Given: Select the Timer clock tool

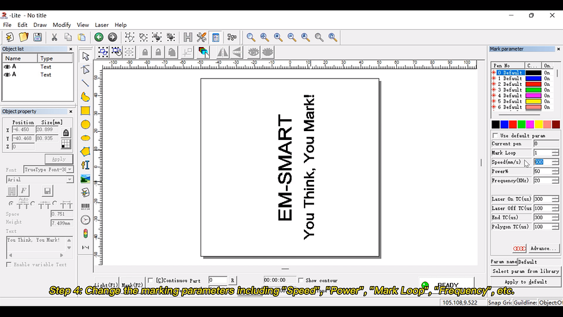Looking at the screenshot, I should point(85,220).
